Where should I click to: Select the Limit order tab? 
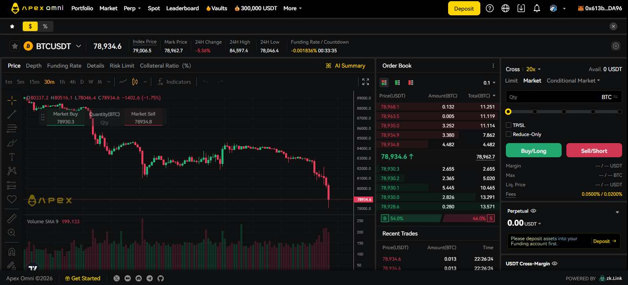[511, 81]
